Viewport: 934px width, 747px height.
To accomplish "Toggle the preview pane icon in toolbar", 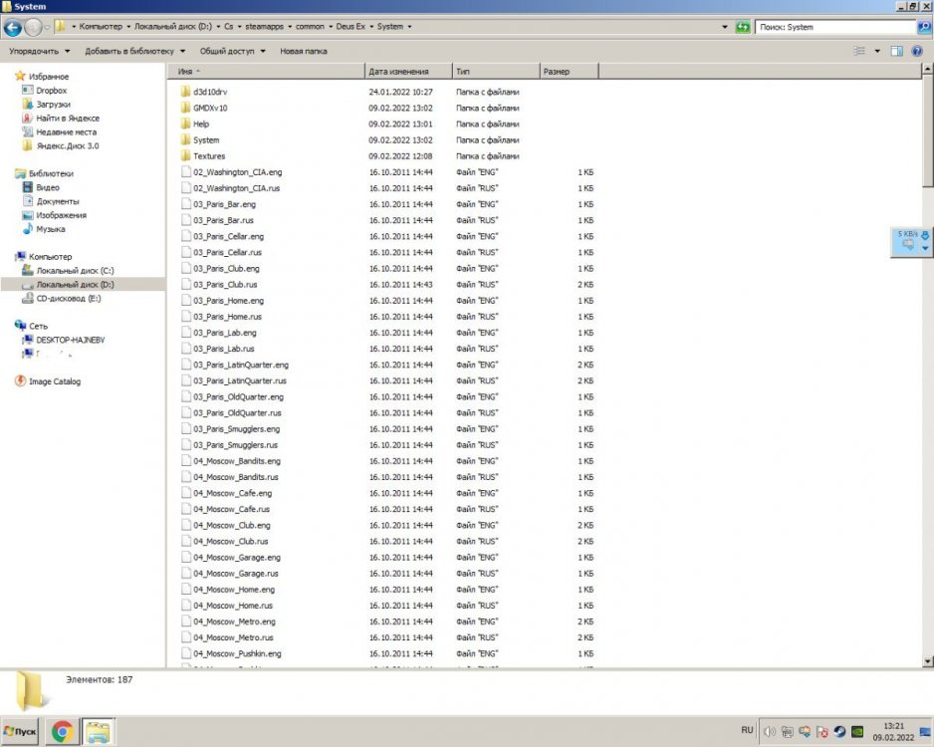I will (x=896, y=51).
